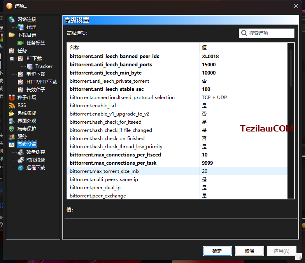Screen dimensions: 305x263
Task: Select bittorrent.max_connections_per_task option
Action: [x=177, y=163]
